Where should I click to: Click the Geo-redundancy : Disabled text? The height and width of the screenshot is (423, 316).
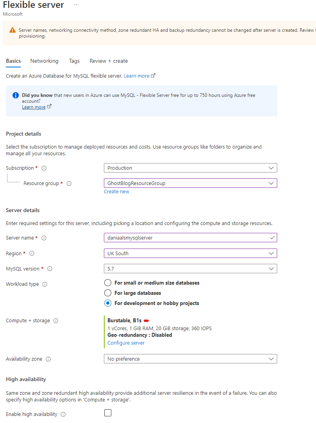pos(140,335)
